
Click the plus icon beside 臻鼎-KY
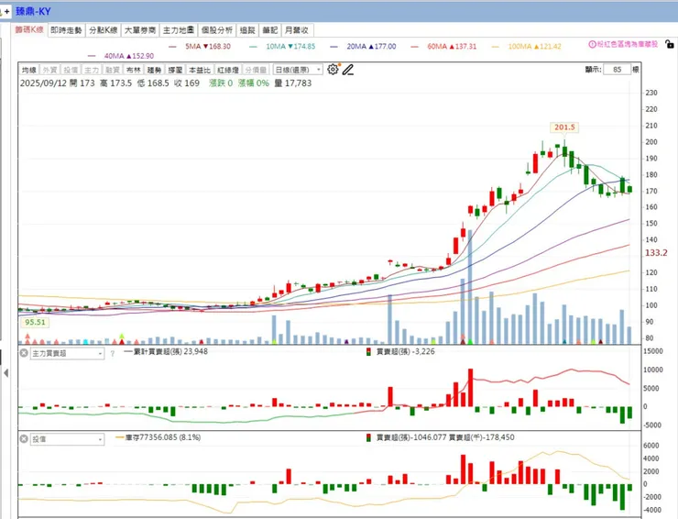tap(7, 12)
